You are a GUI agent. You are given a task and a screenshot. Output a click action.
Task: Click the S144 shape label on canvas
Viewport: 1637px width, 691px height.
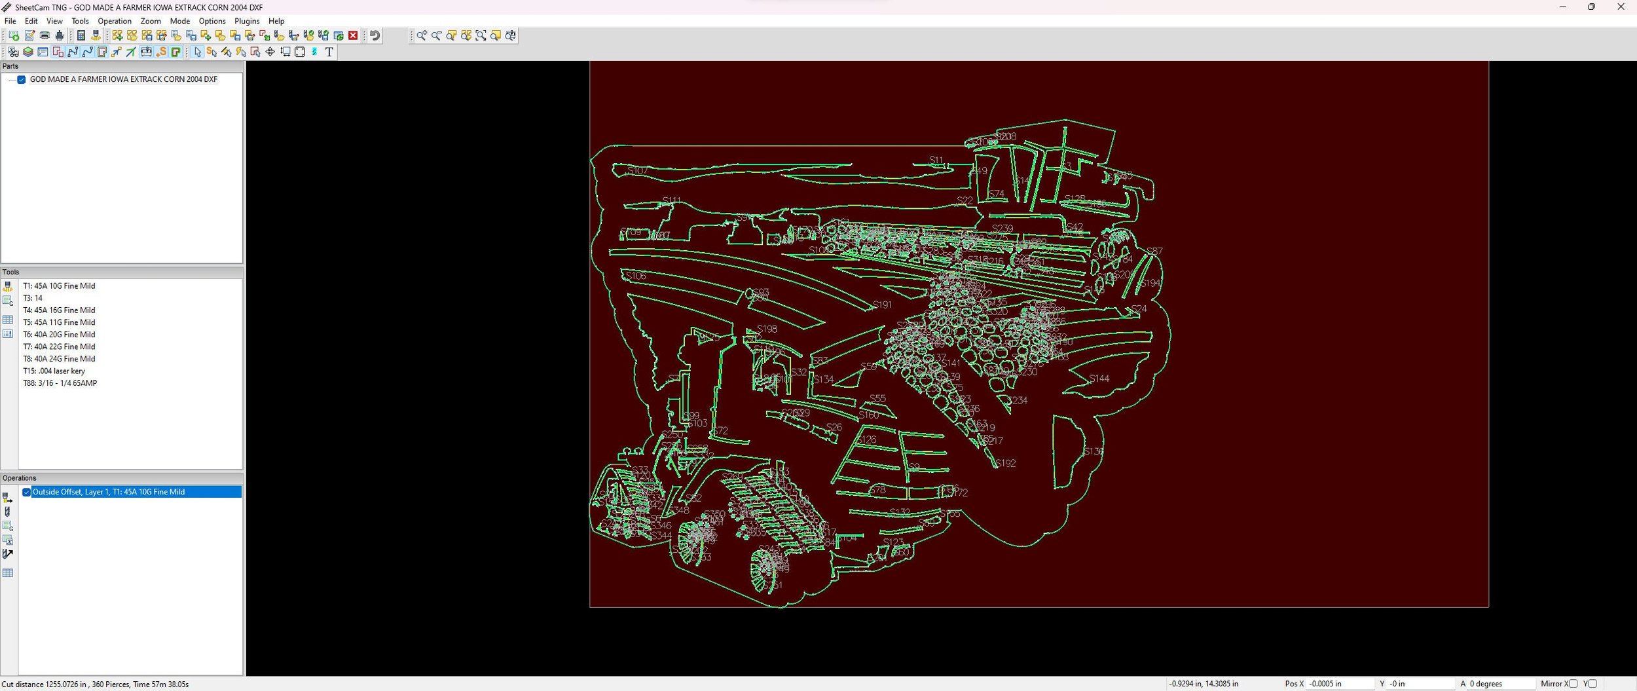coord(1099,379)
